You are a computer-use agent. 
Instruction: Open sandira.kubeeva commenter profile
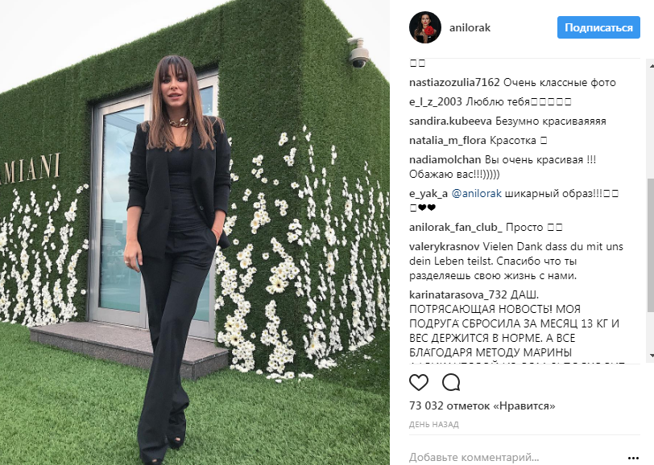tap(450, 121)
